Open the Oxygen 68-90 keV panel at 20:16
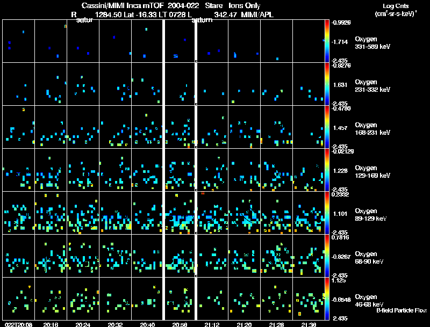430x327 pixels. [x=51, y=256]
